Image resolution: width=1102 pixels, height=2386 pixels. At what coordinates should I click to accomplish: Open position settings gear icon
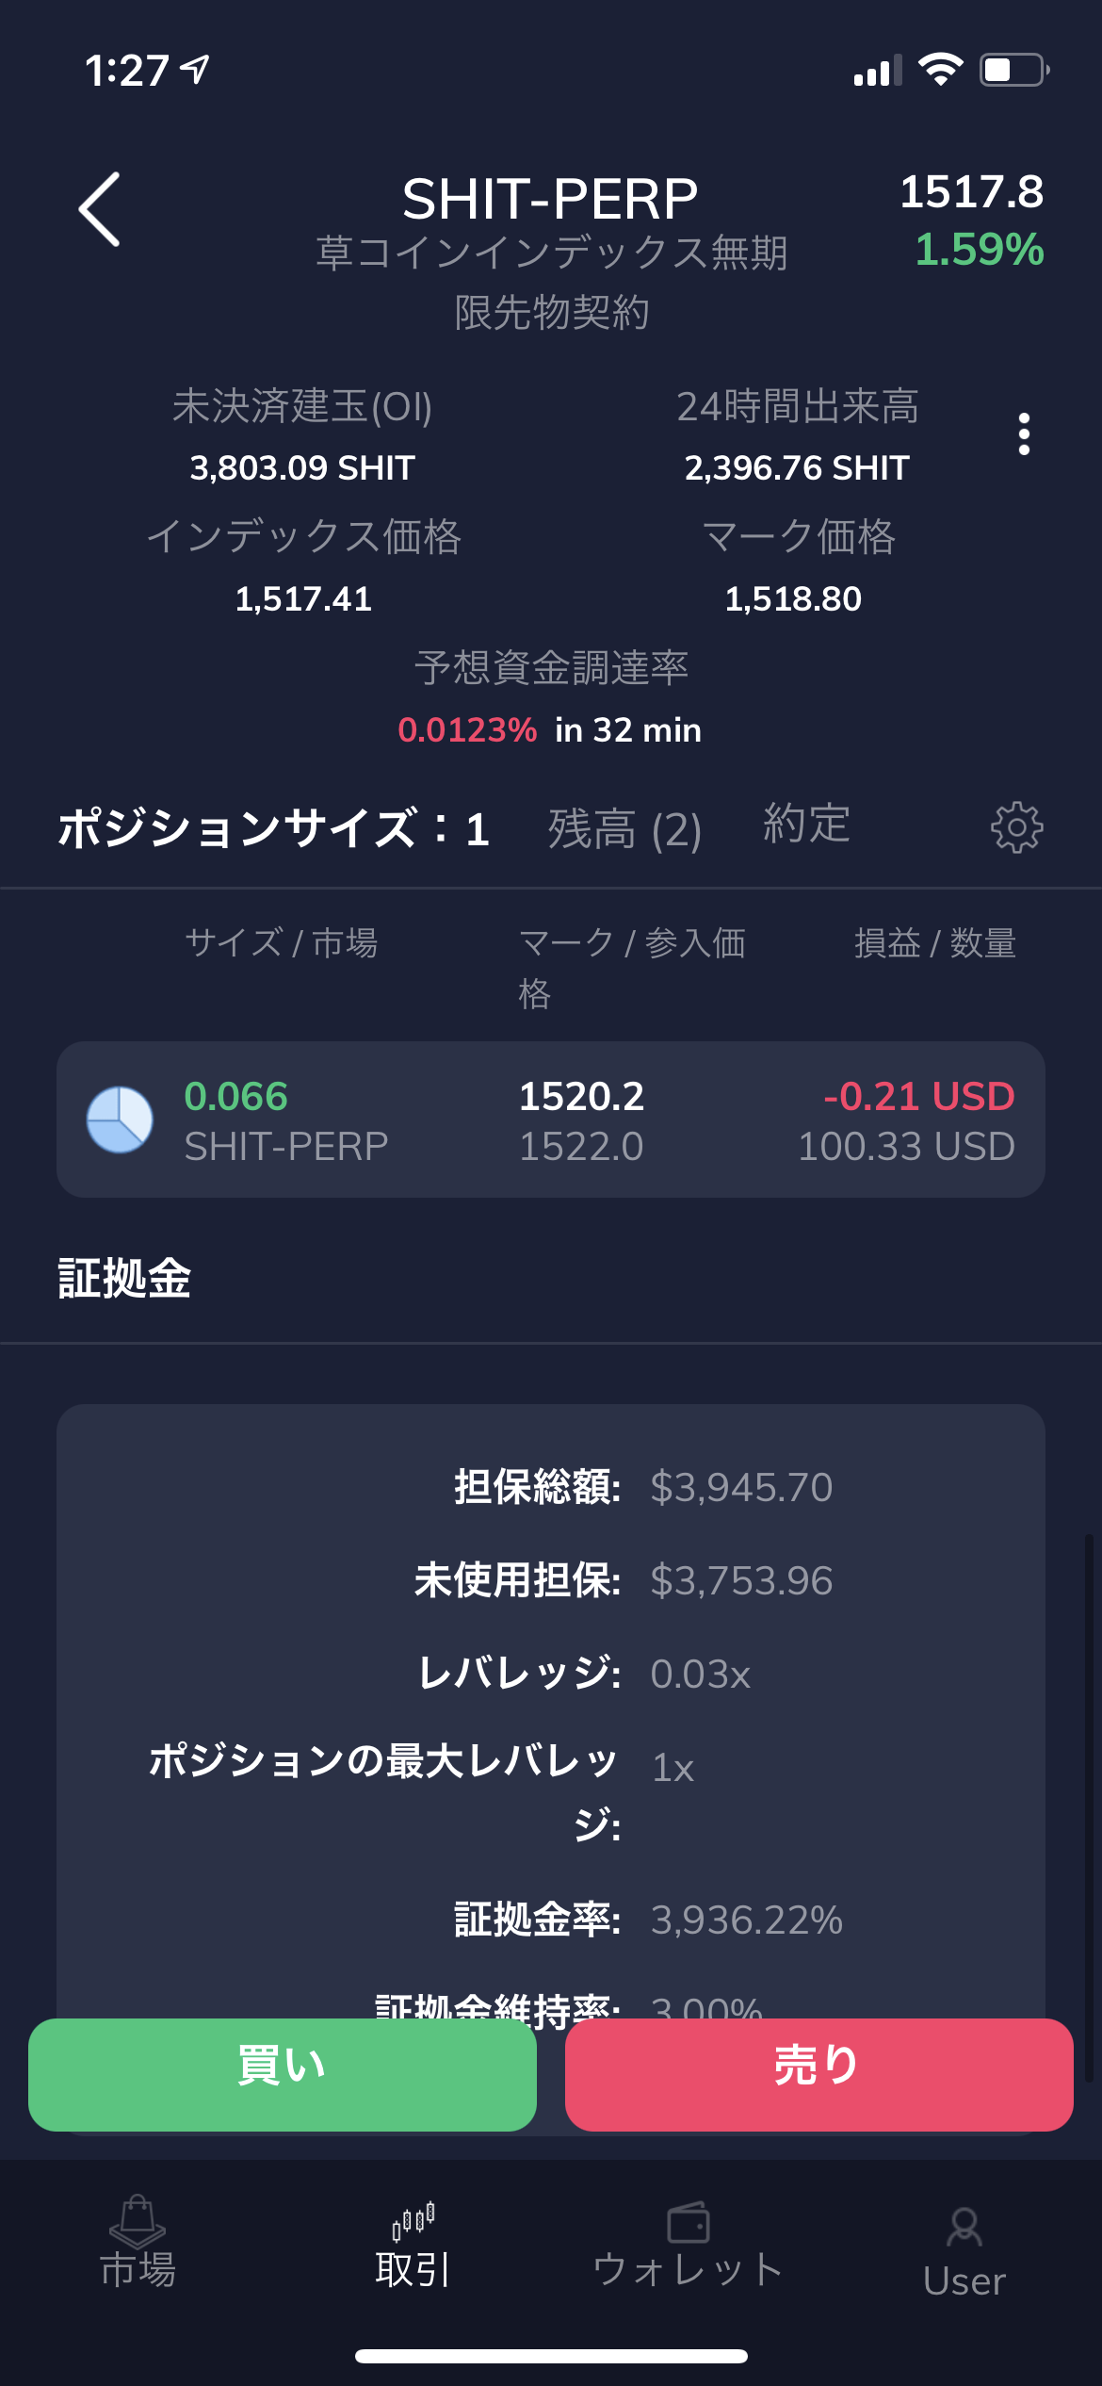[x=1016, y=828]
